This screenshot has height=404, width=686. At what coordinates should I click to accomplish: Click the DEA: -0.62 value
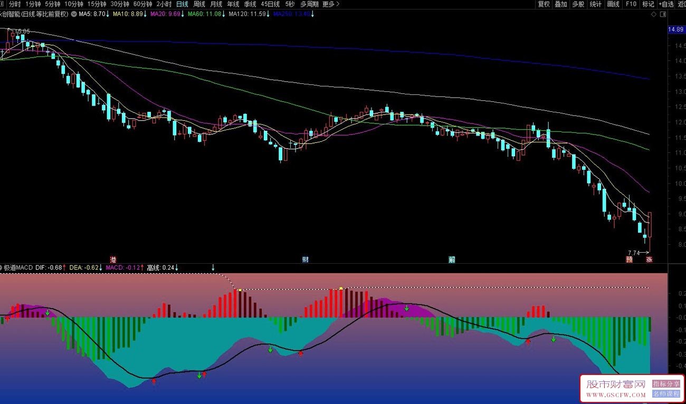[x=86, y=267]
